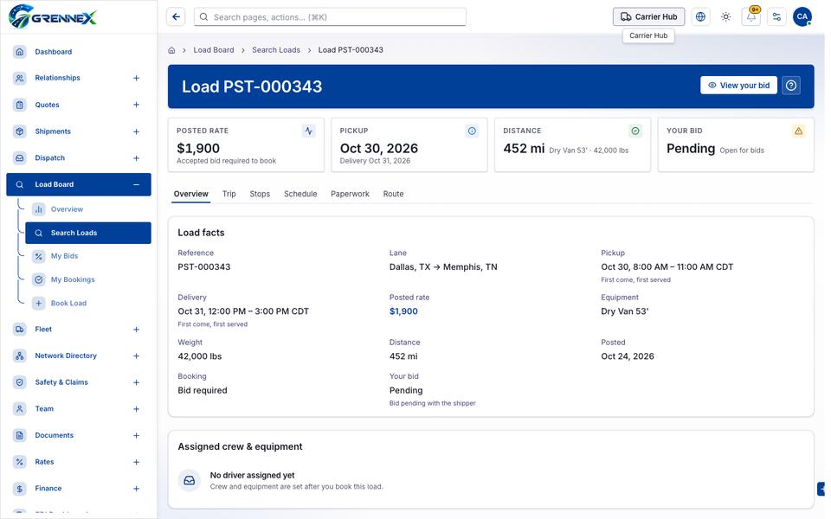
Task: Expand the Relationships menu
Action: (x=136, y=79)
